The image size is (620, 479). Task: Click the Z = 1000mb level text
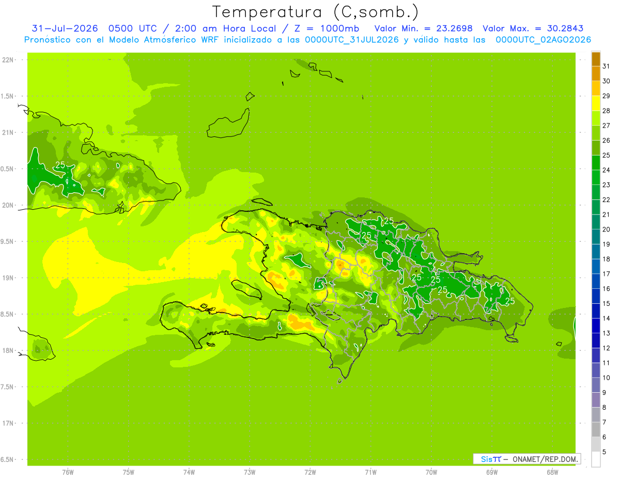pos(330,28)
